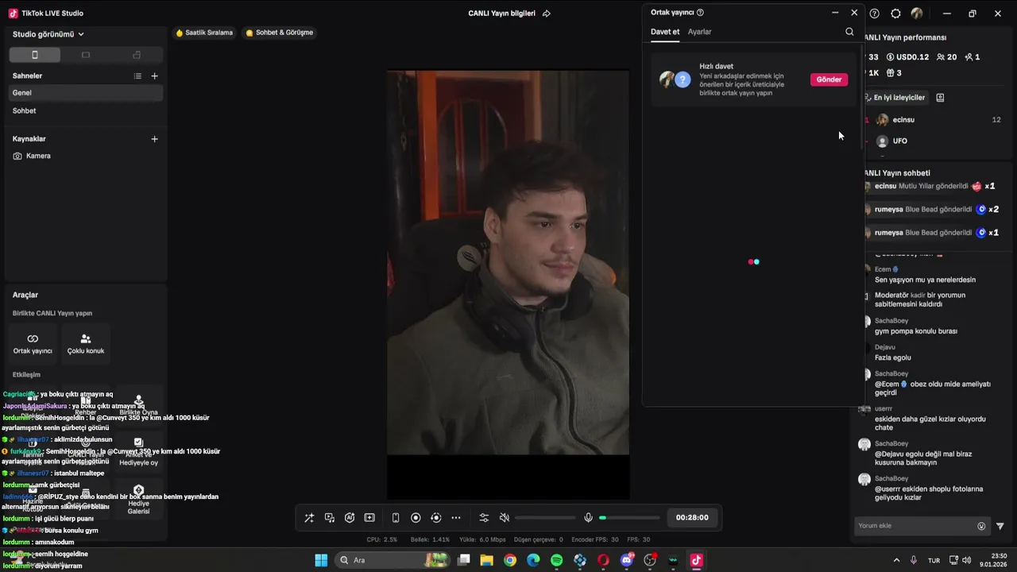The width and height of the screenshot is (1017, 572).
Task: Select the portrait phone layout mode
Action: click(x=34, y=55)
